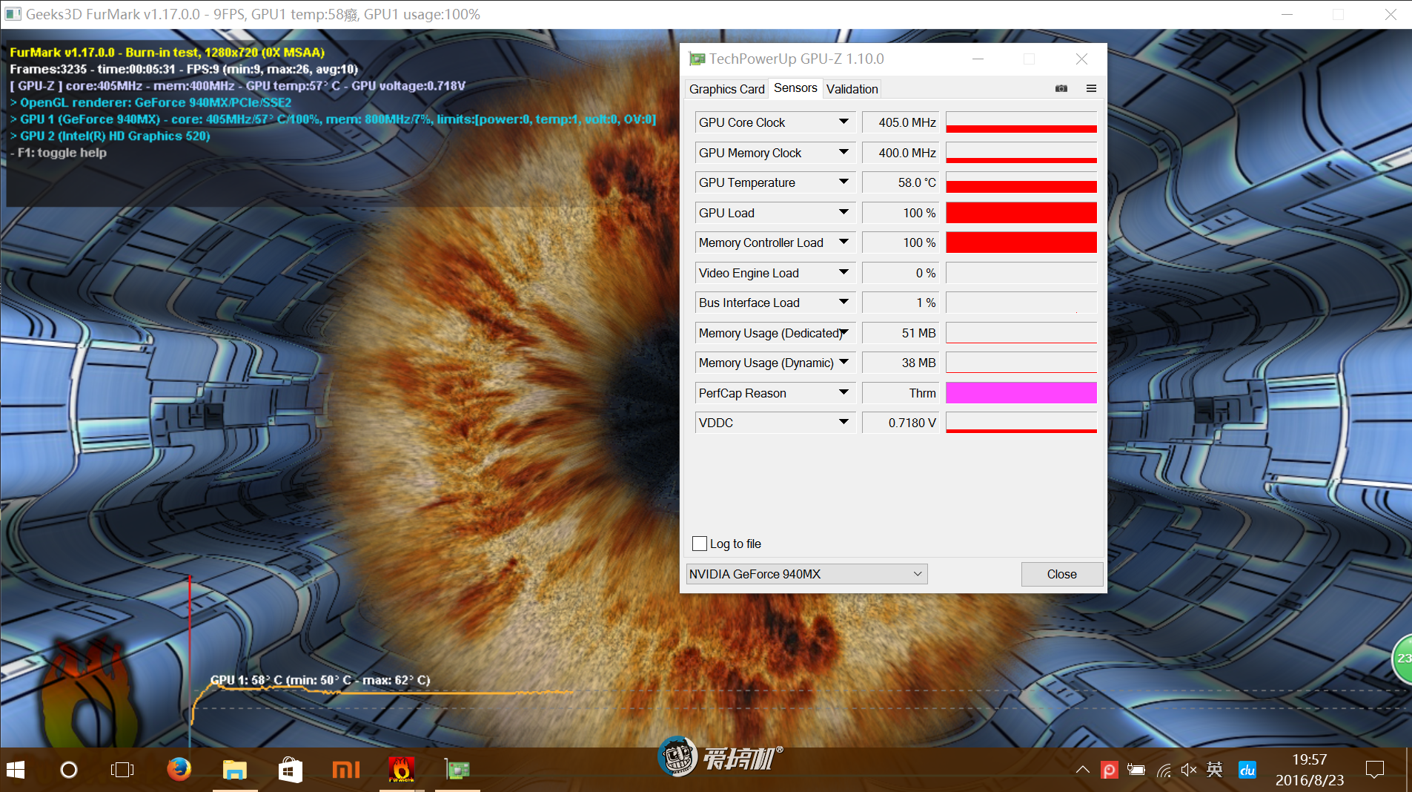Open the Mi app taskbar icon
The height and width of the screenshot is (792, 1412).
click(x=346, y=770)
